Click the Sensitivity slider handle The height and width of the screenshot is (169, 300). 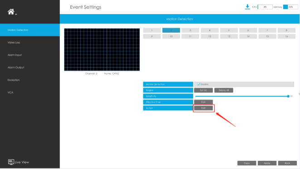288,96
